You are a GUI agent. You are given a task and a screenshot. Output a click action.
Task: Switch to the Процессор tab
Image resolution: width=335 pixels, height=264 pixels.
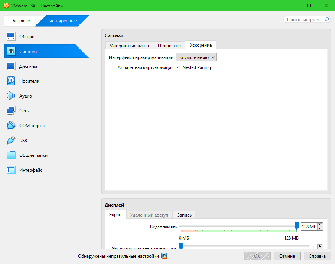[169, 45]
